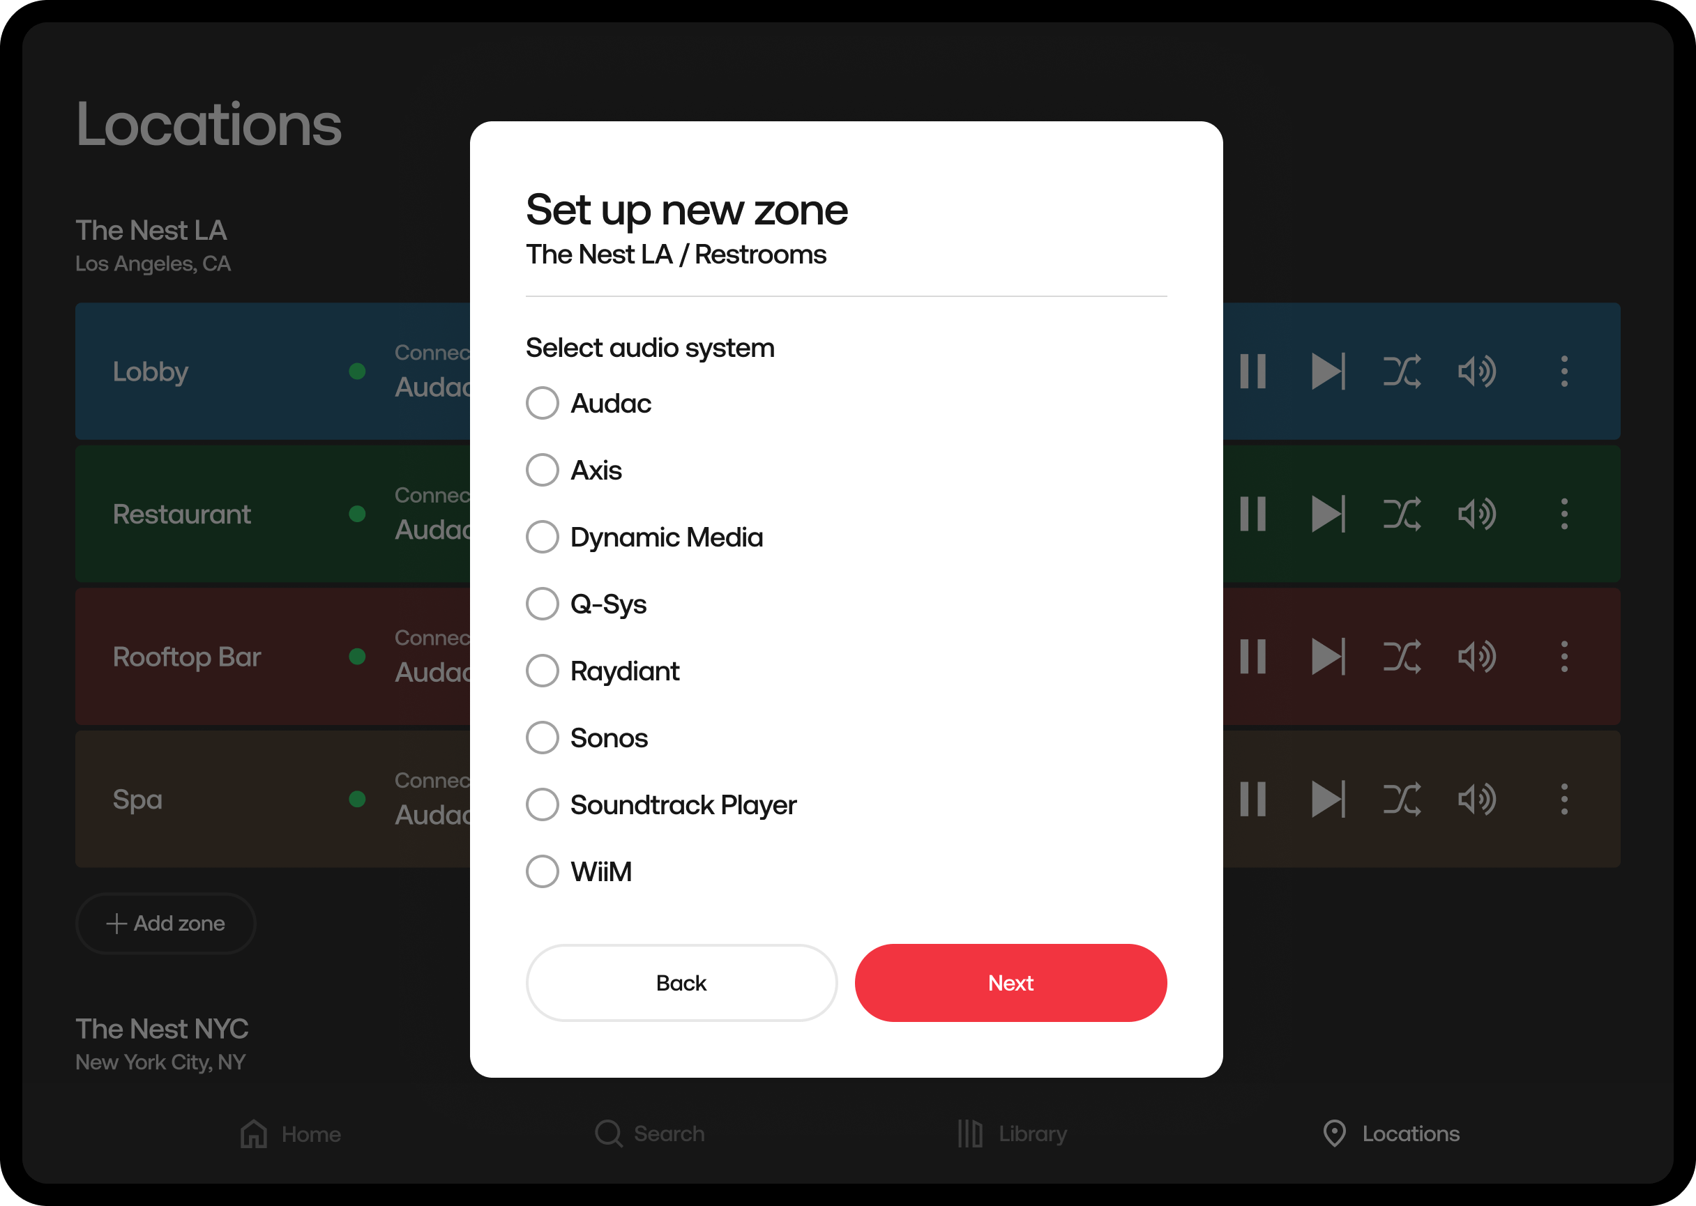Skip to next track in Restaurant zone

tap(1328, 514)
